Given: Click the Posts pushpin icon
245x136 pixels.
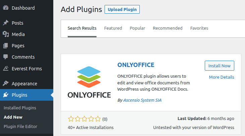Looking at the screenshot, I should (x=6, y=23).
